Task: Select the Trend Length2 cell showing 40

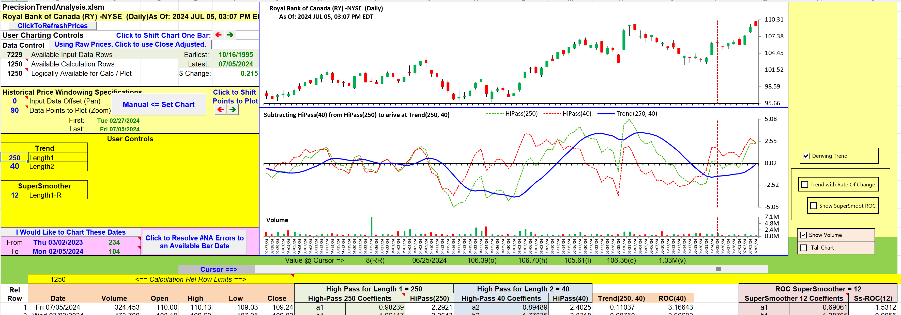Action: pos(14,166)
